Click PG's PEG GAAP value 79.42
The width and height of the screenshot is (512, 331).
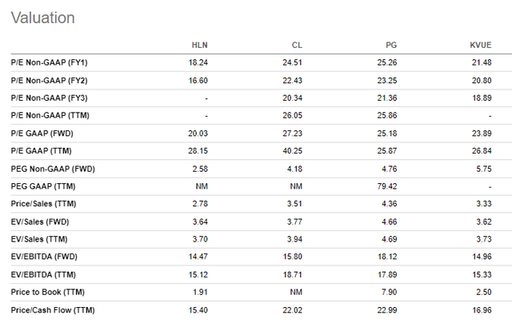[388, 186]
